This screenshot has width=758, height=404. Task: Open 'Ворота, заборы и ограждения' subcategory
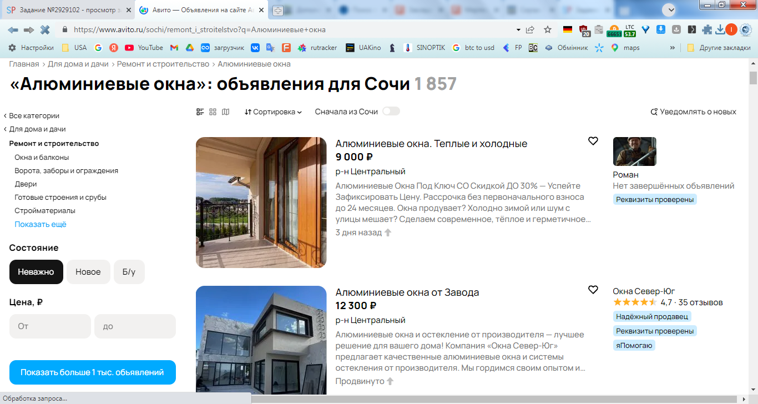66,170
